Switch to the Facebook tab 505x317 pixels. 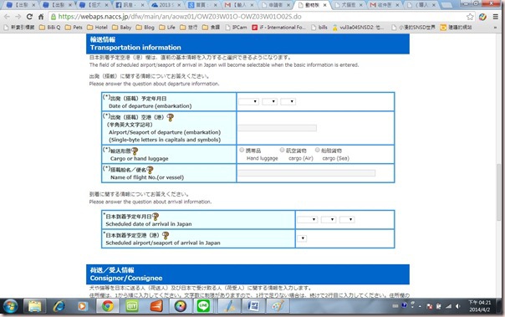click(130, 5)
